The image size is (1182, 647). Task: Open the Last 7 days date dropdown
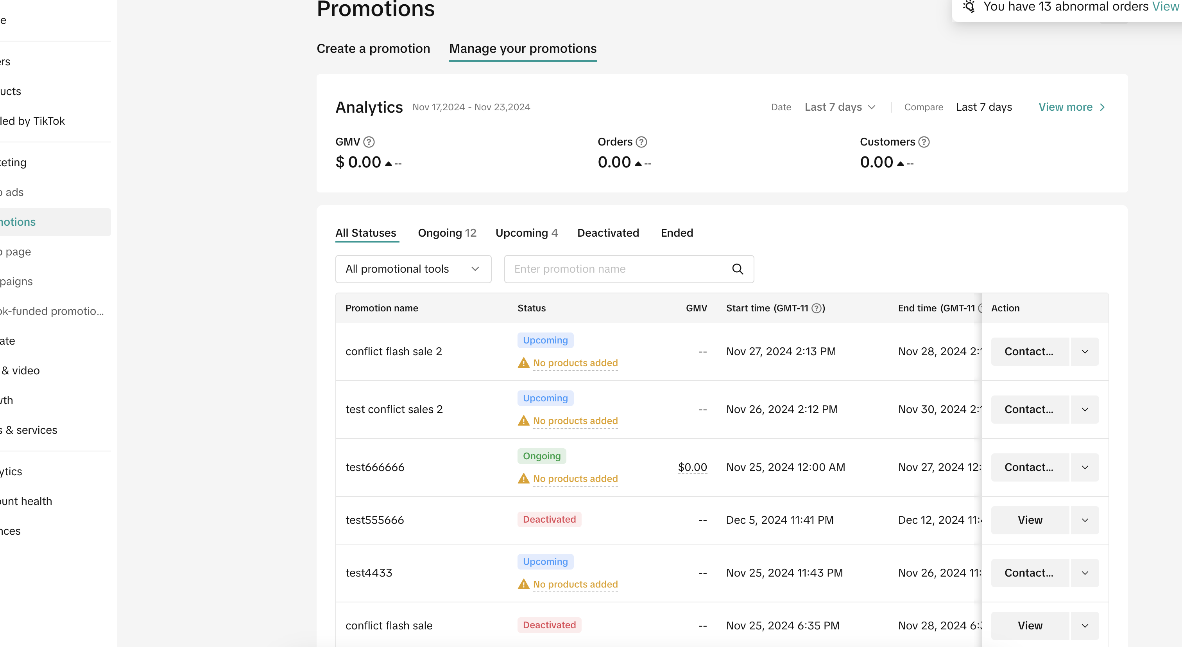tap(840, 107)
